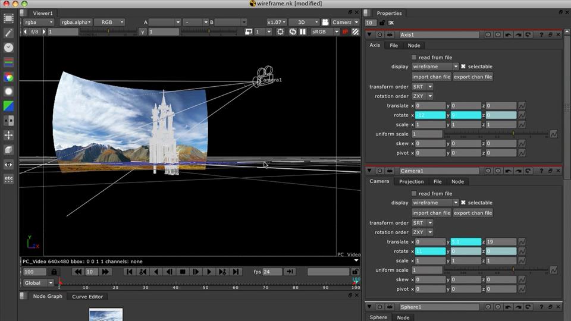The height and width of the screenshot is (321, 571).
Task: Jump to the first frame
Action: tap(129, 272)
